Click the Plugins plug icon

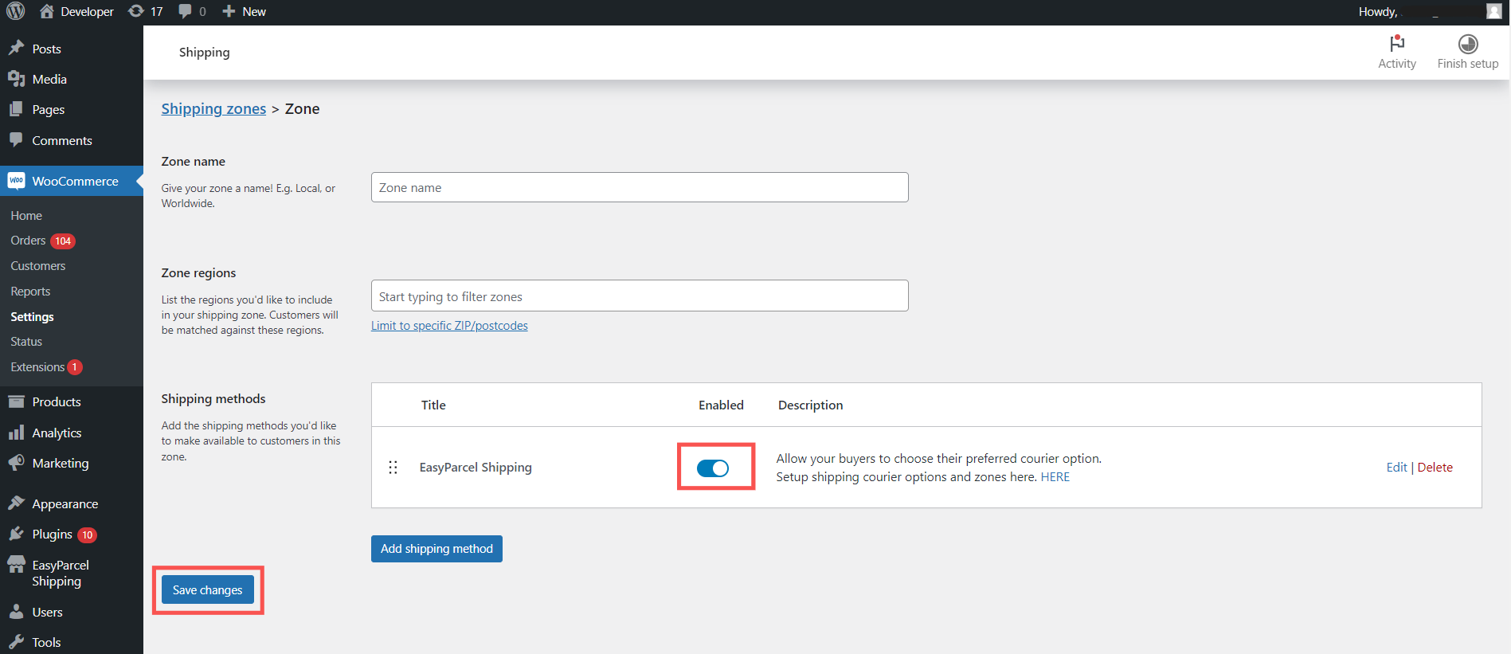coord(16,534)
